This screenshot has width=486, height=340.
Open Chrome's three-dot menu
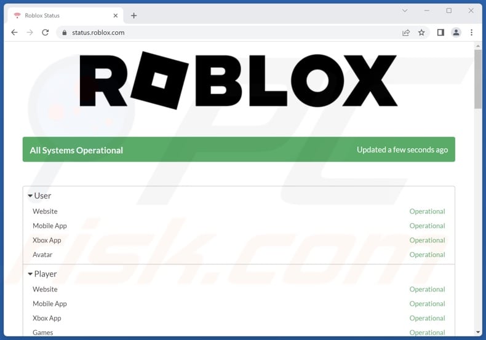click(x=471, y=33)
